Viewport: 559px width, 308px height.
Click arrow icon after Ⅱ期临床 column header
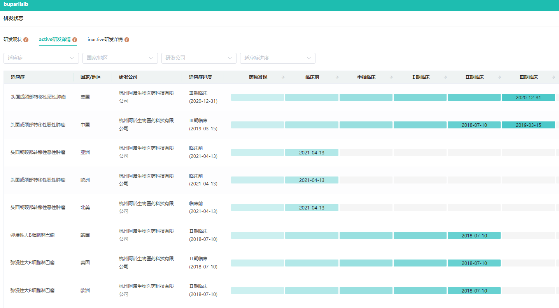click(499, 77)
